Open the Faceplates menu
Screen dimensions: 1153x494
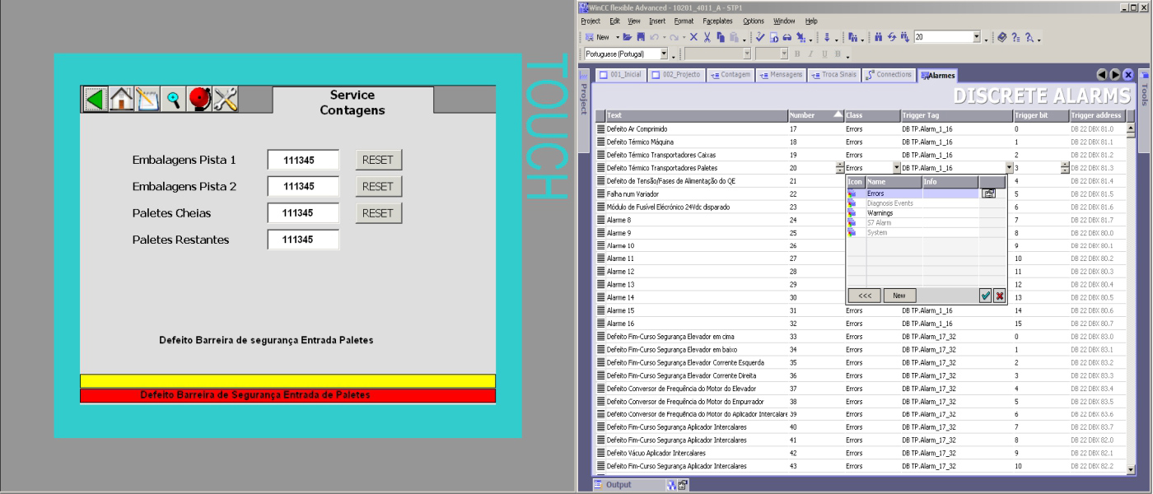tap(717, 21)
